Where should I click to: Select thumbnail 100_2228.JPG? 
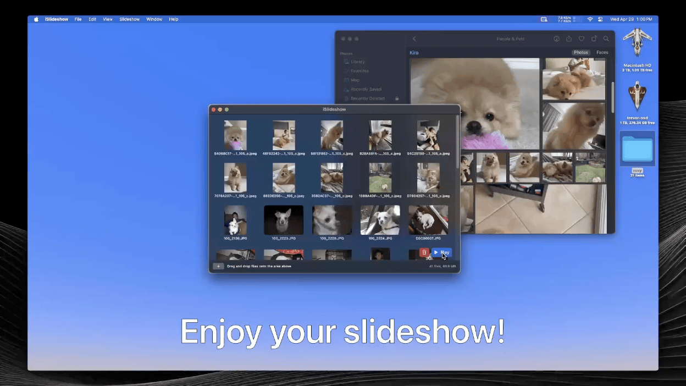[x=332, y=220]
